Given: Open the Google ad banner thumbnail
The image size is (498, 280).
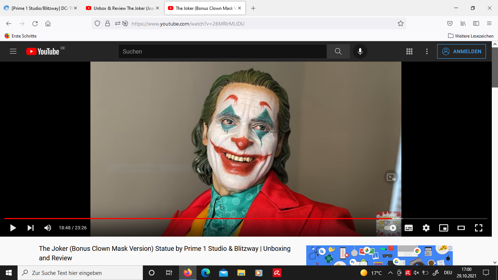Looking at the screenshot, I should click(379, 255).
